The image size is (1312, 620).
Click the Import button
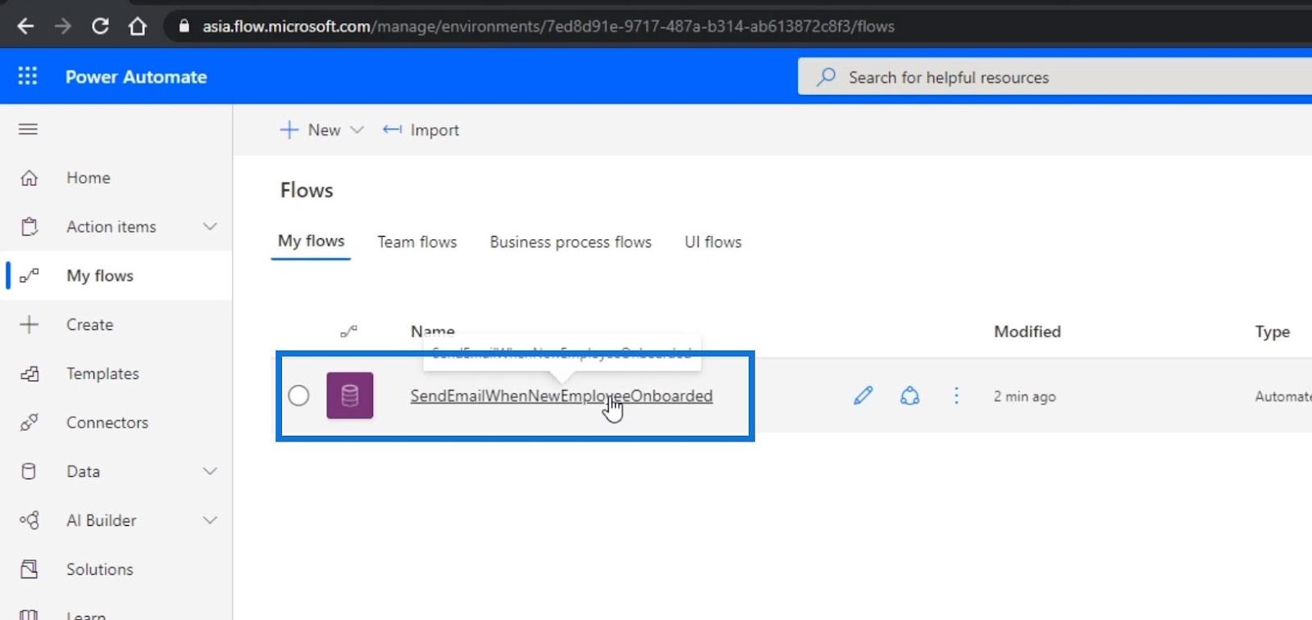click(x=421, y=129)
